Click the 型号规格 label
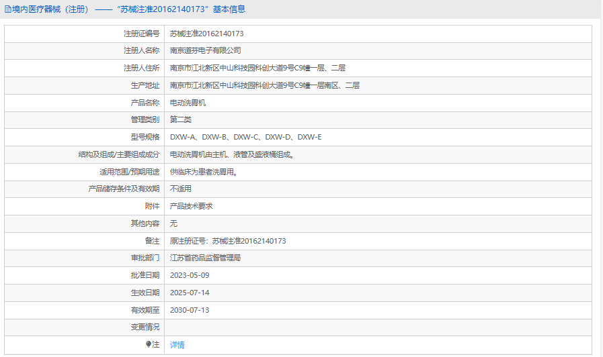Image resolution: width=603 pixels, height=357 pixels. [x=145, y=137]
